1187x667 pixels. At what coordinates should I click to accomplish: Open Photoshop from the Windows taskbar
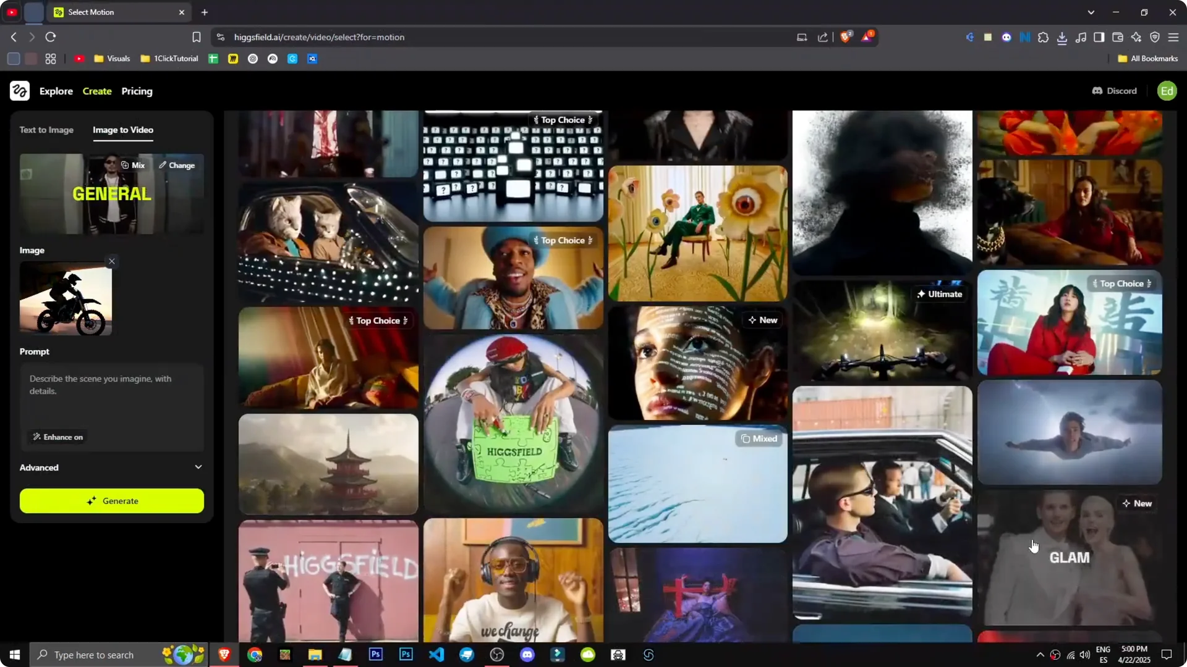click(375, 655)
